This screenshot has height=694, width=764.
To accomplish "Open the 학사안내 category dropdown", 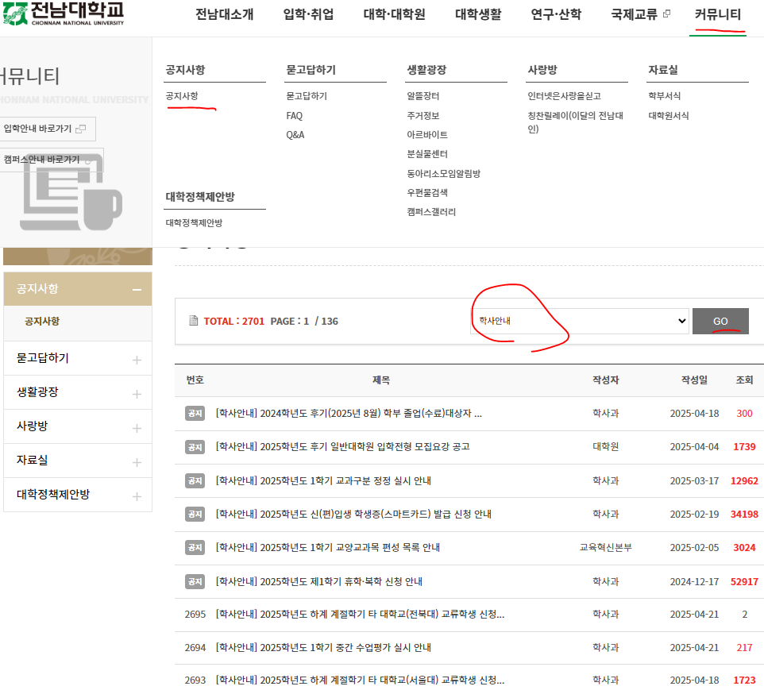I will [579, 321].
